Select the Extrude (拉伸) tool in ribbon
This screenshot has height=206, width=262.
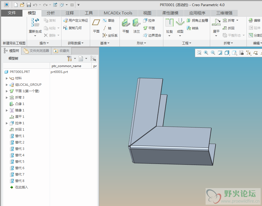[149, 20]
